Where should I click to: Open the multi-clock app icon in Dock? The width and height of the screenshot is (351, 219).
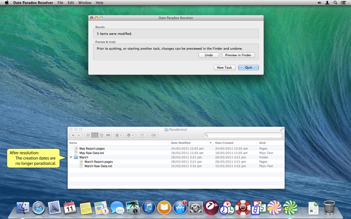coord(226,208)
